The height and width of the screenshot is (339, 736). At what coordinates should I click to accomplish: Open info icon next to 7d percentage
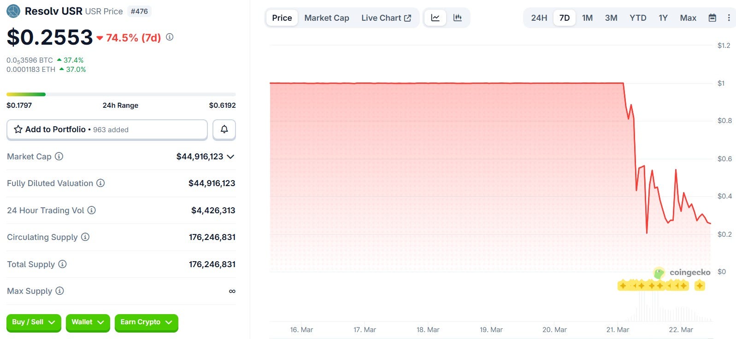click(x=170, y=37)
